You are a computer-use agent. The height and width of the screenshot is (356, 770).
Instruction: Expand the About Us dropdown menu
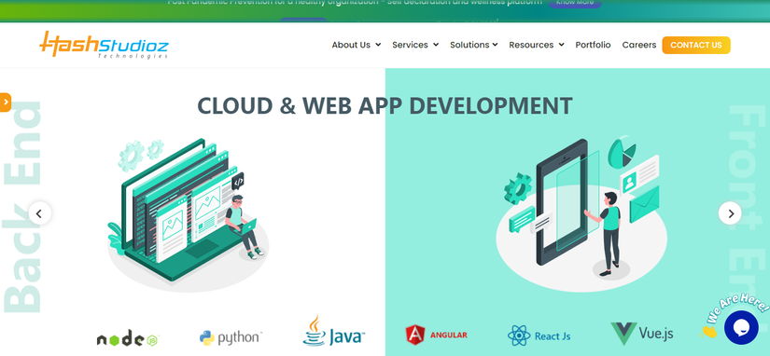click(x=356, y=45)
